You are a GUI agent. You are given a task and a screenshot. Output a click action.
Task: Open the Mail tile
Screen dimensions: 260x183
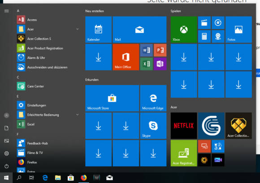point(139,30)
